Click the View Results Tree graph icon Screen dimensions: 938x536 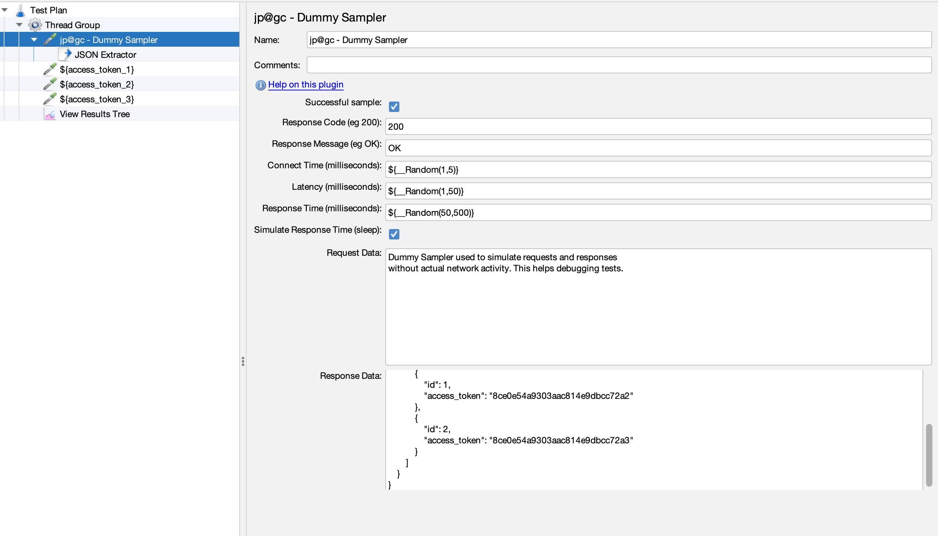[50, 114]
